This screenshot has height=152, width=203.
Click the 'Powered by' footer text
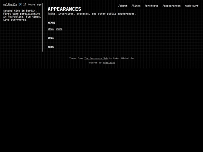pos(95,63)
